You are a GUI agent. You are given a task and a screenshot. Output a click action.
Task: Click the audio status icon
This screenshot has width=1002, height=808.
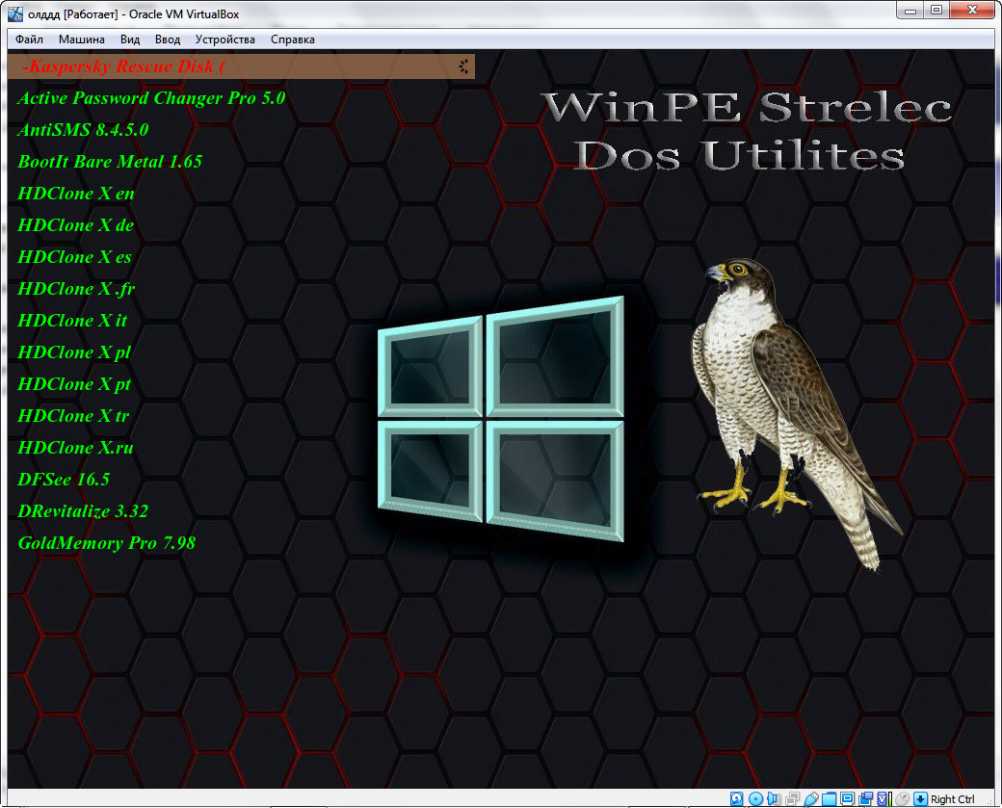[x=774, y=798]
